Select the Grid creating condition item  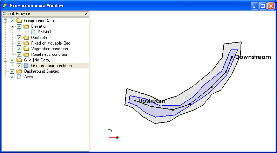coord(52,66)
